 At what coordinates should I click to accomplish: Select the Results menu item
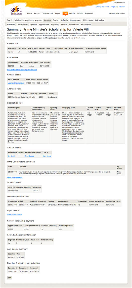[72, 13]
